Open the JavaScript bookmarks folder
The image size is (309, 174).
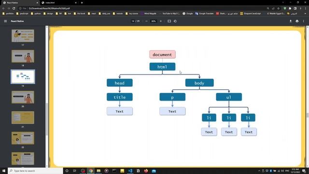(22, 14)
